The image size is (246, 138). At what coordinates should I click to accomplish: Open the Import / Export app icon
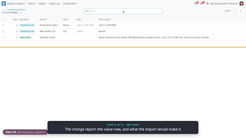[x=4, y=4]
